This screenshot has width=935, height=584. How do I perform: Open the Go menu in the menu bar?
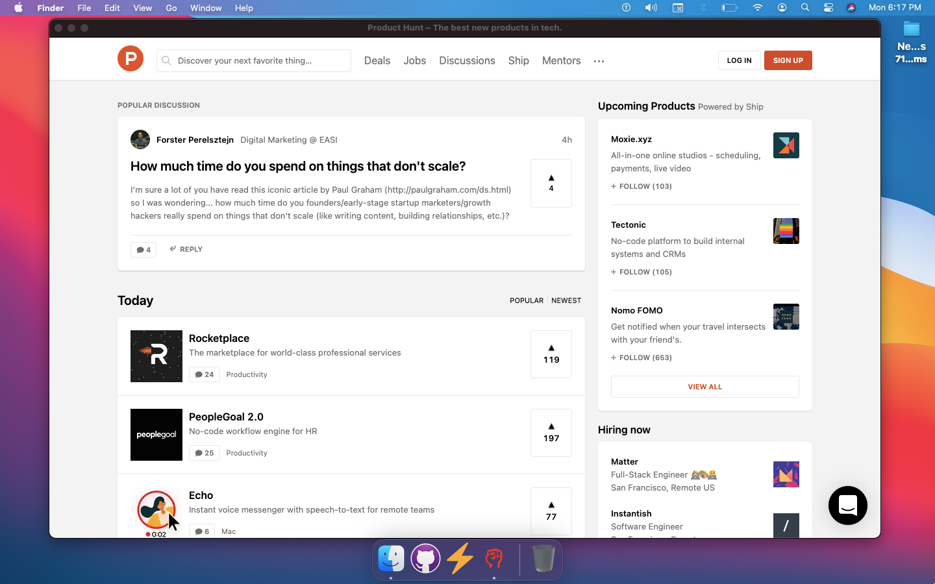(x=171, y=8)
